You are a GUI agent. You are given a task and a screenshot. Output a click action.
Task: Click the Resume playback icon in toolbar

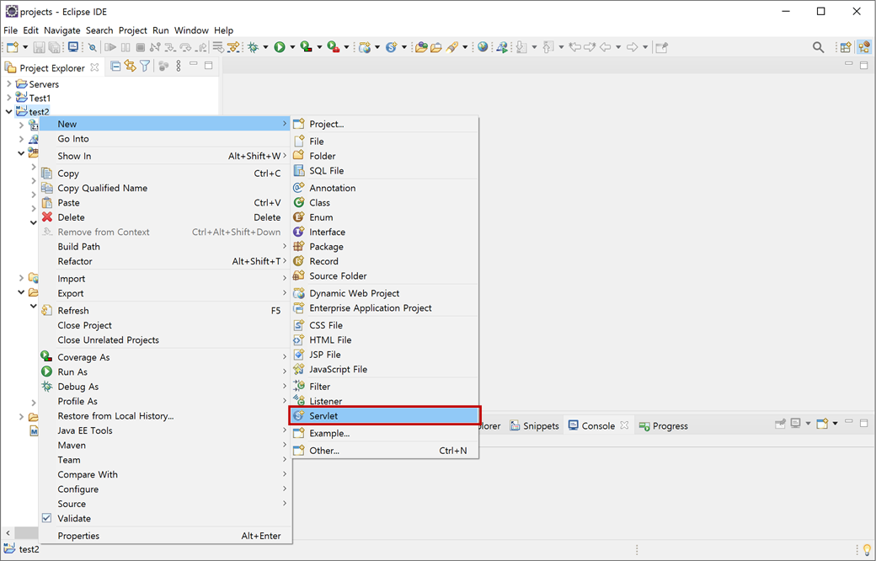click(110, 47)
